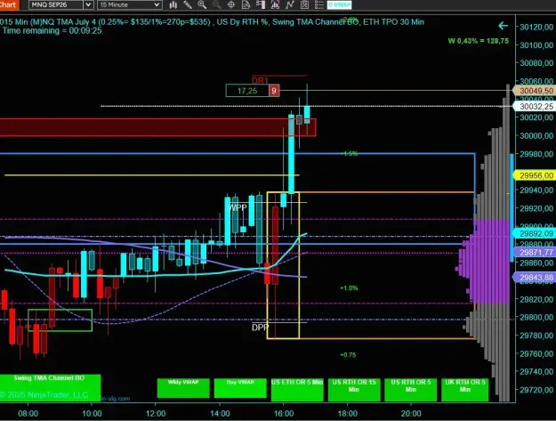Toggle the Day VWAP green button
The height and width of the screenshot is (421, 556).
click(x=240, y=388)
